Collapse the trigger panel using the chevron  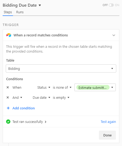pos(114,35)
